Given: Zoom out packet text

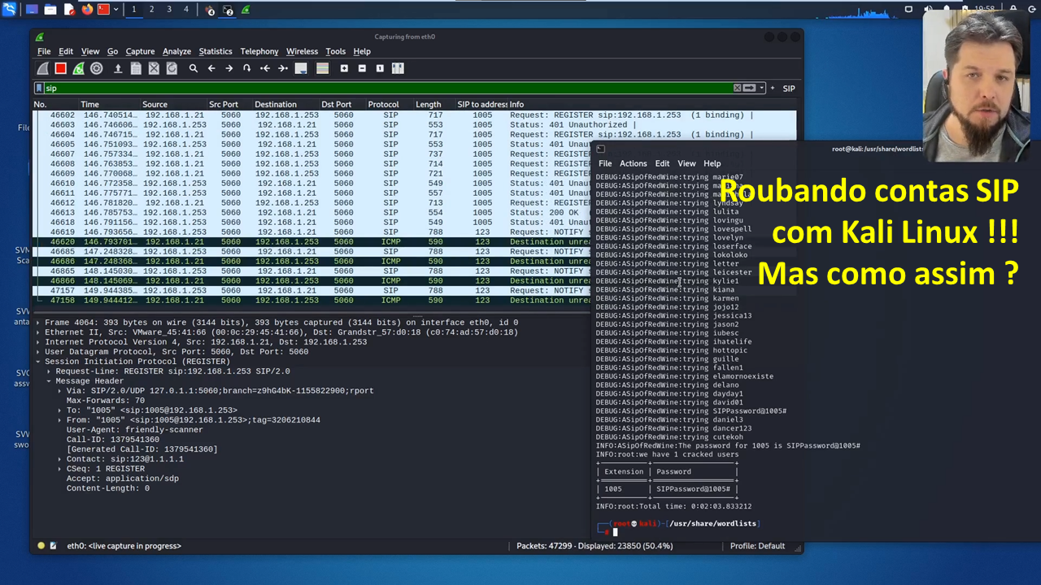Looking at the screenshot, I should (362, 68).
